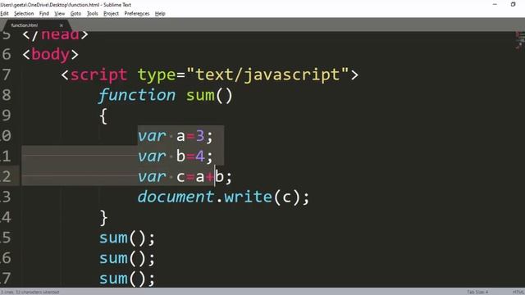Open the Tools menu
This screenshot has width=525, height=295.
93,14
